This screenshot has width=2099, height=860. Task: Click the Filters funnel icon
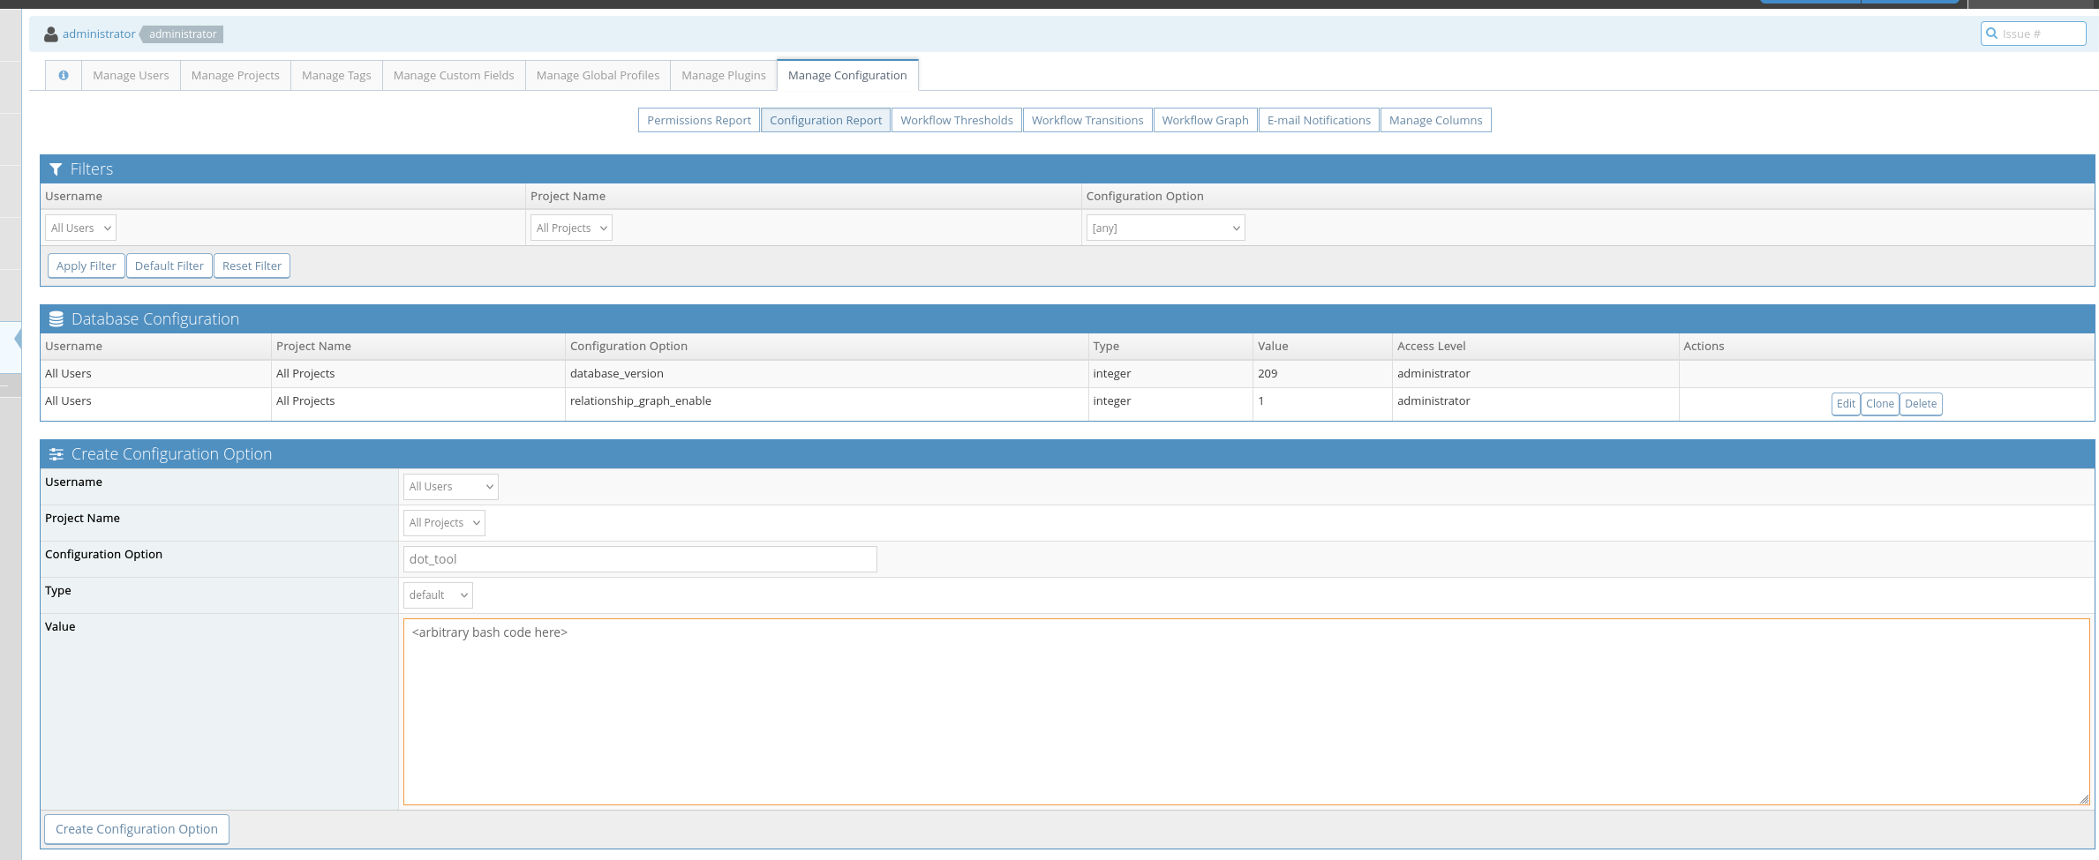click(56, 169)
